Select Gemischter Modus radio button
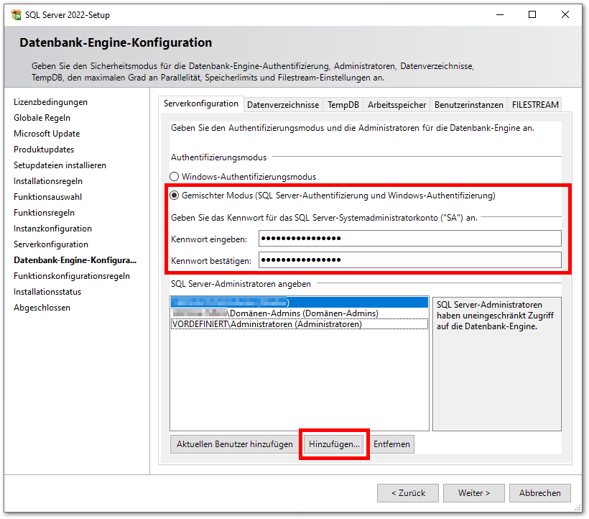 point(174,195)
